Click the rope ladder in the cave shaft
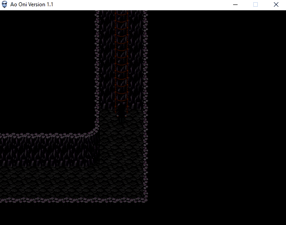The width and height of the screenshot is (286, 225). coord(121,63)
